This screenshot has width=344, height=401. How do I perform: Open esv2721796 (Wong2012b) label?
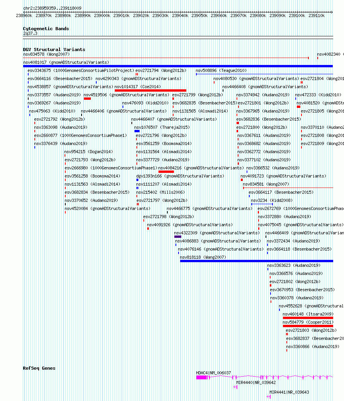[x=161, y=136]
